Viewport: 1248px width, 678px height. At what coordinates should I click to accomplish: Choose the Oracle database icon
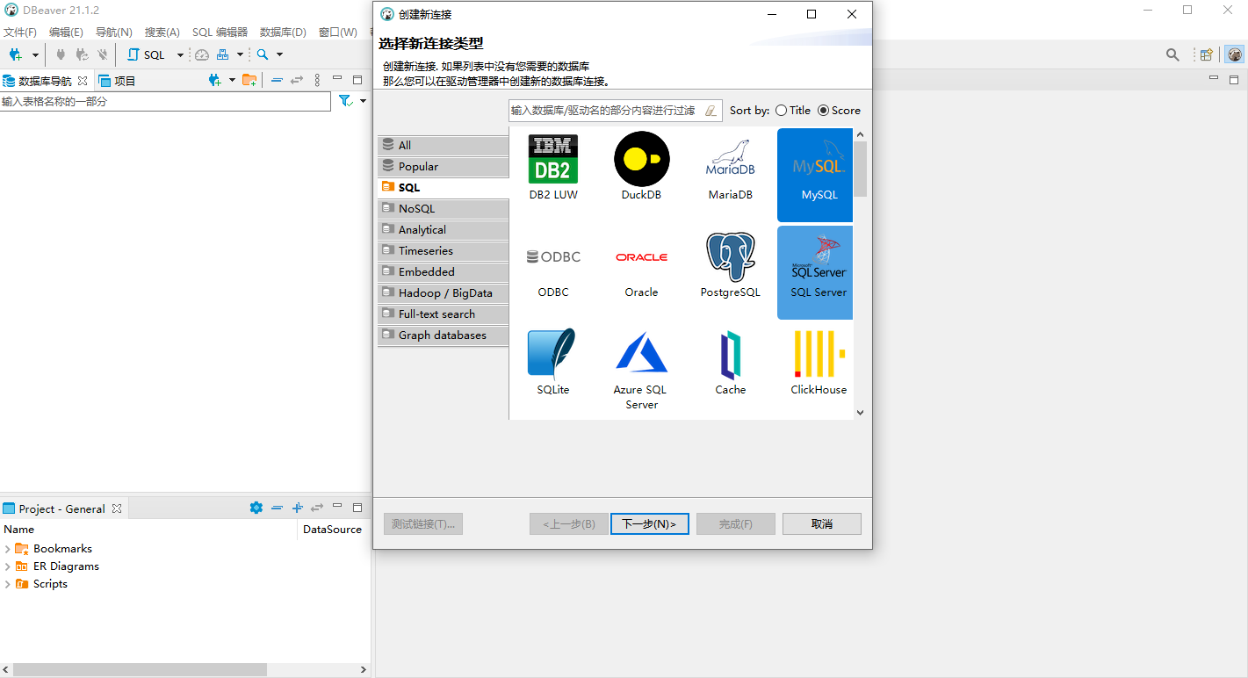click(x=641, y=257)
